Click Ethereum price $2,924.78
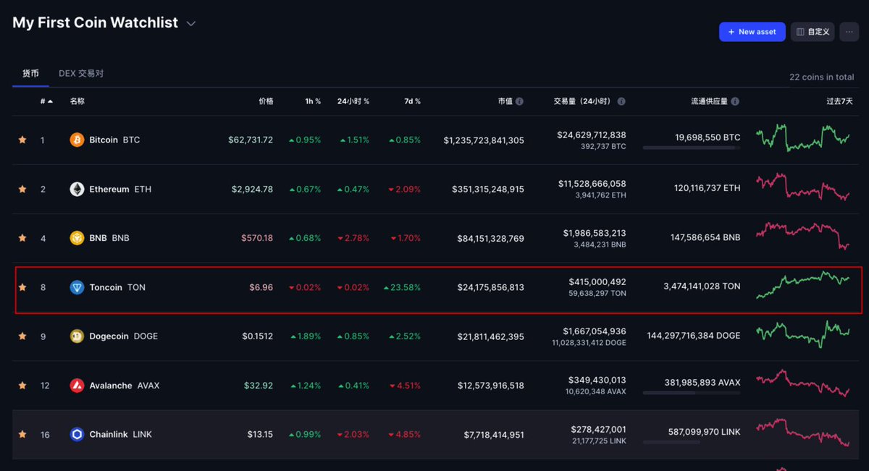The image size is (869, 471). pyautogui.click(x=253, y=189)
